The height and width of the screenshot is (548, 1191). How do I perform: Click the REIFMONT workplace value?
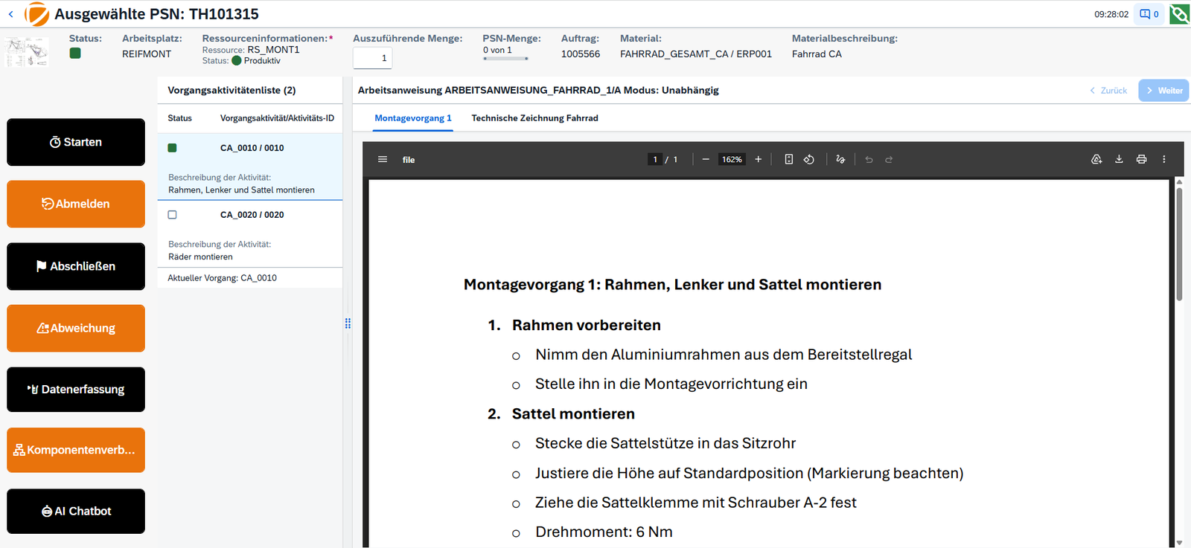pos(147,54)
